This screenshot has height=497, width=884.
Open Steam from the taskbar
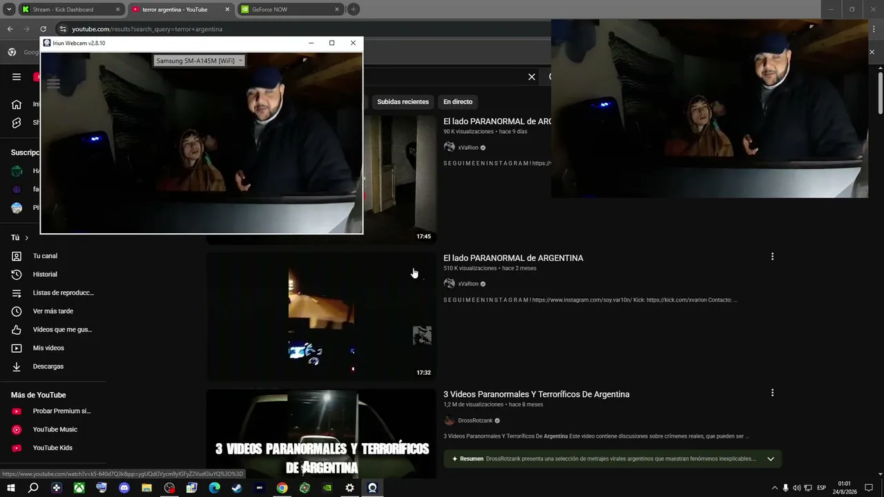click(x=237, y=488)
